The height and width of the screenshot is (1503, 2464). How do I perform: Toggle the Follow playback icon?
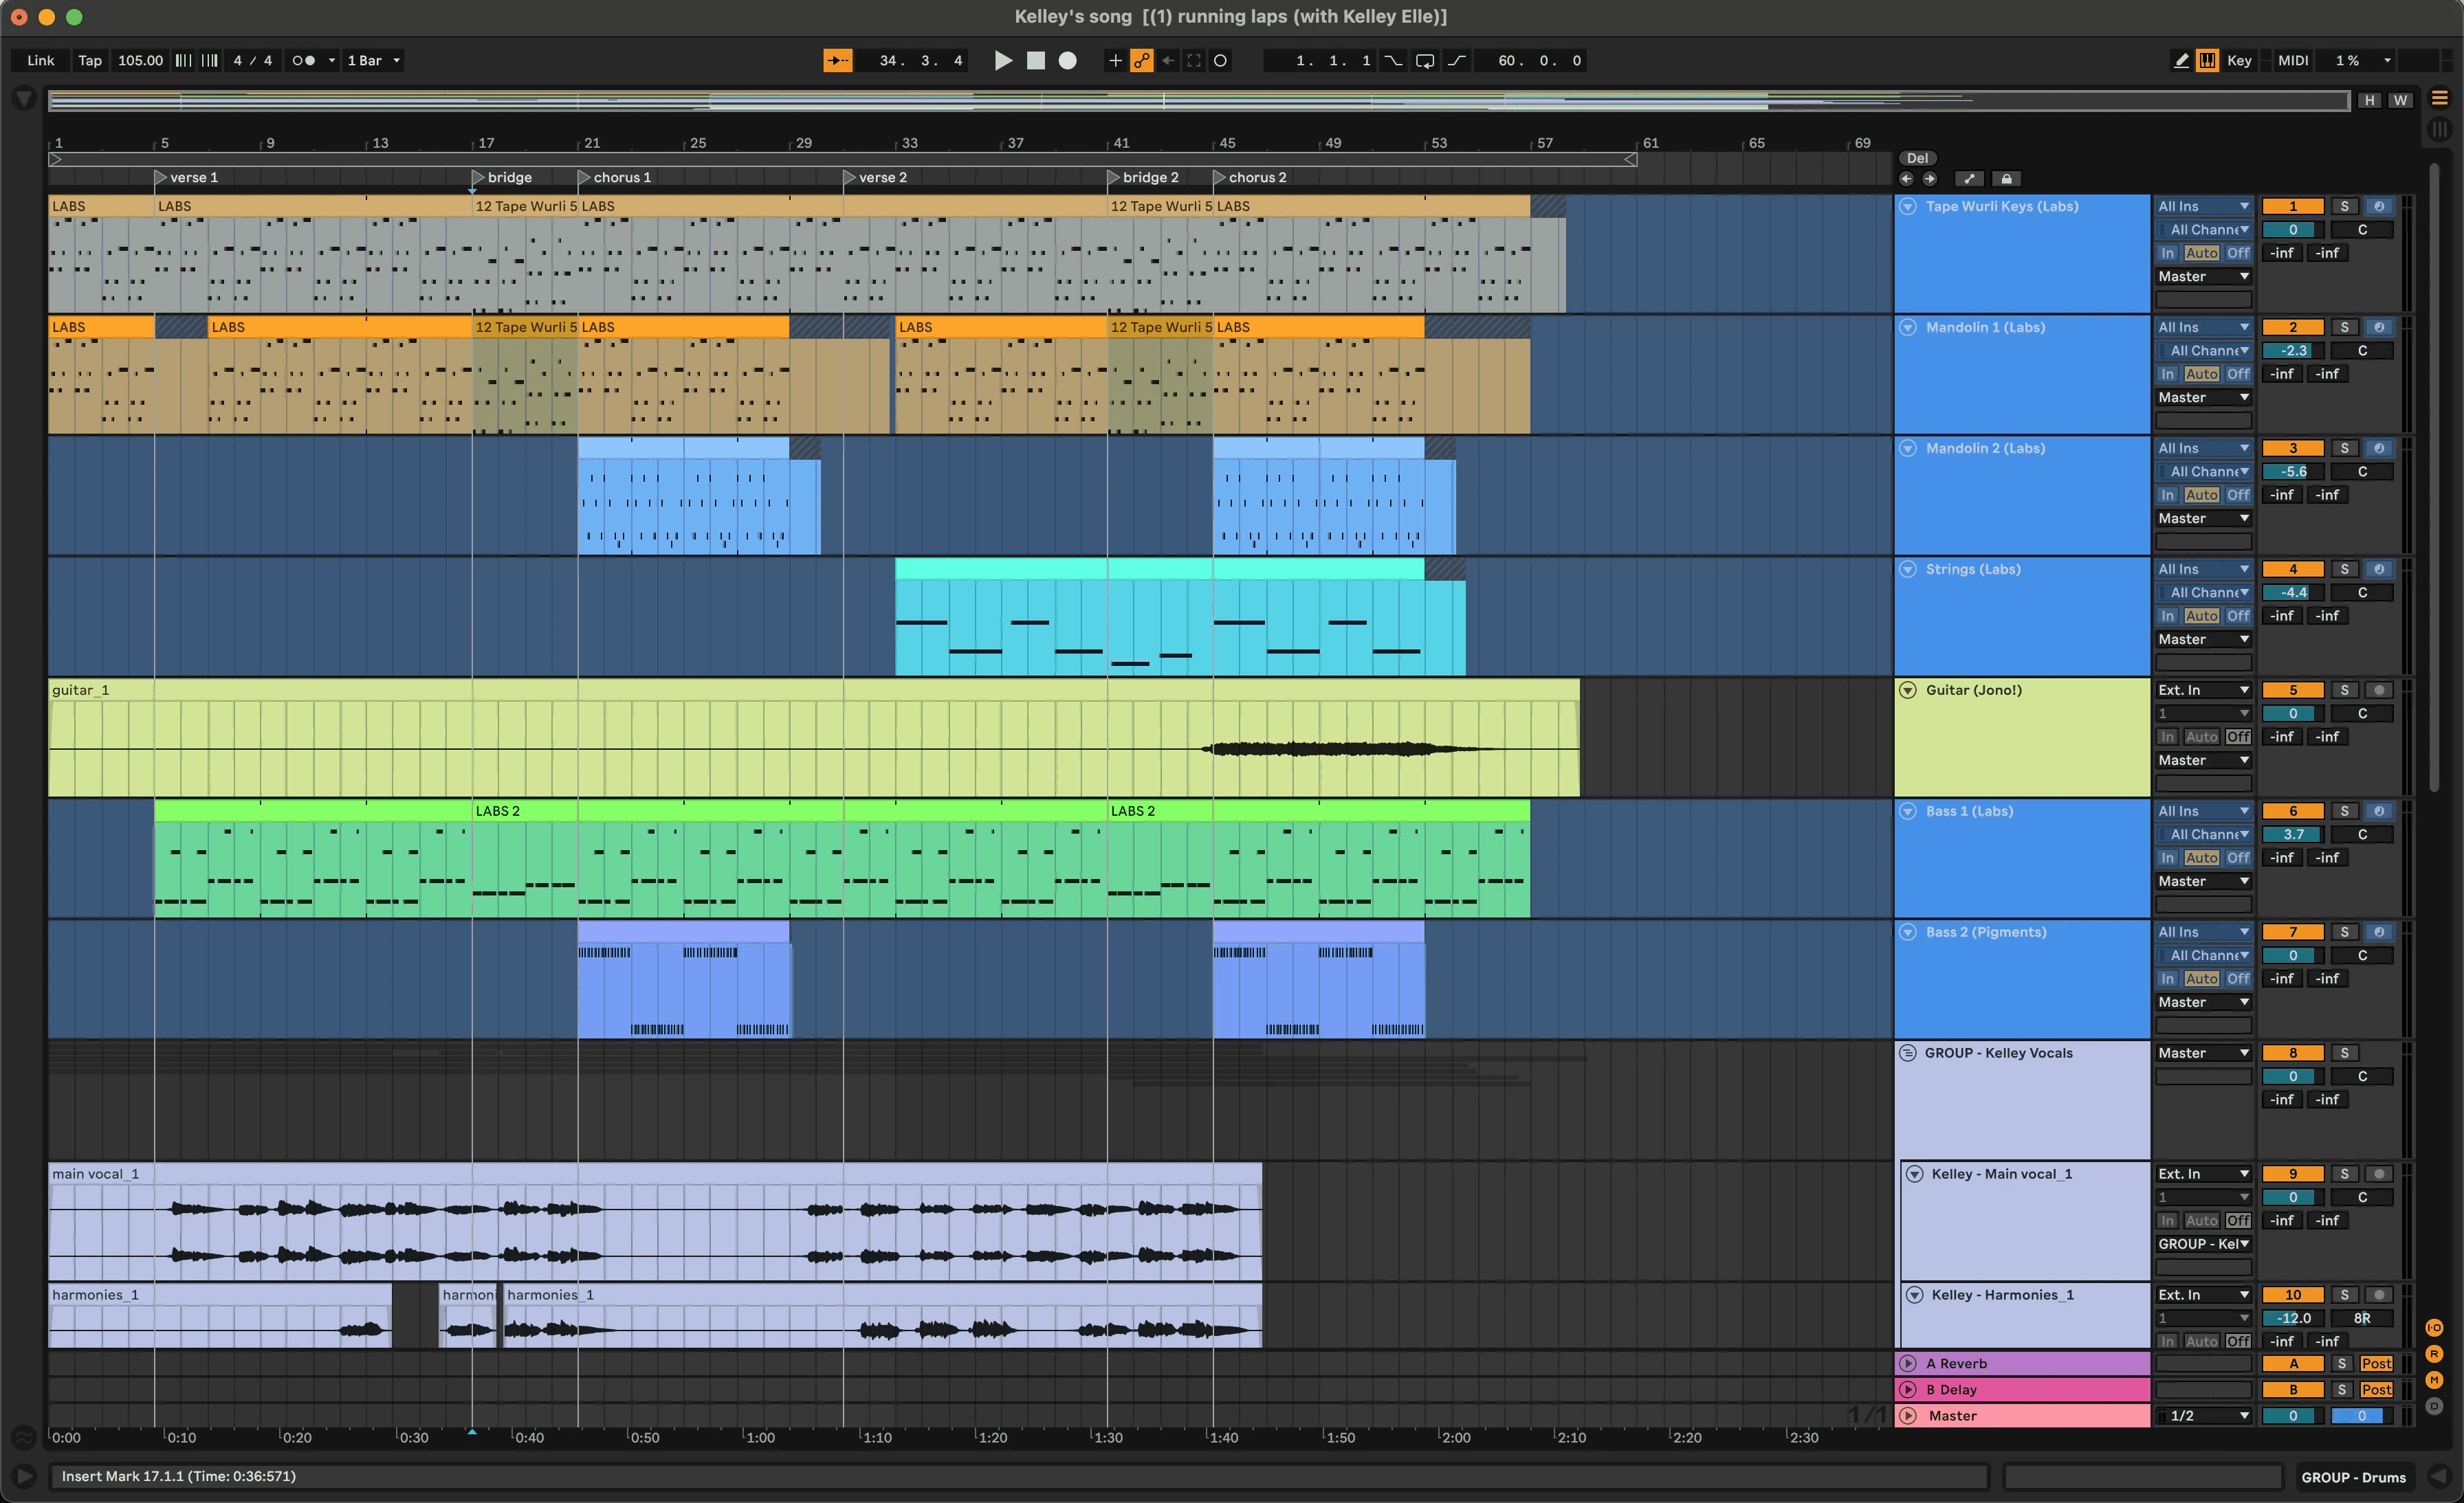837,61
